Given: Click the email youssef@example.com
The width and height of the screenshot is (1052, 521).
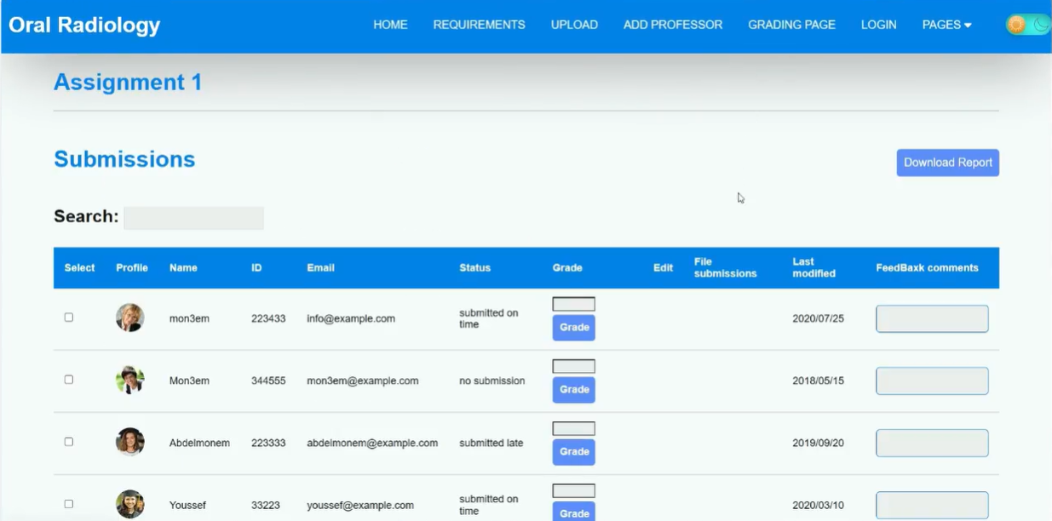Looking at the screenshot, I should (360, 505).
